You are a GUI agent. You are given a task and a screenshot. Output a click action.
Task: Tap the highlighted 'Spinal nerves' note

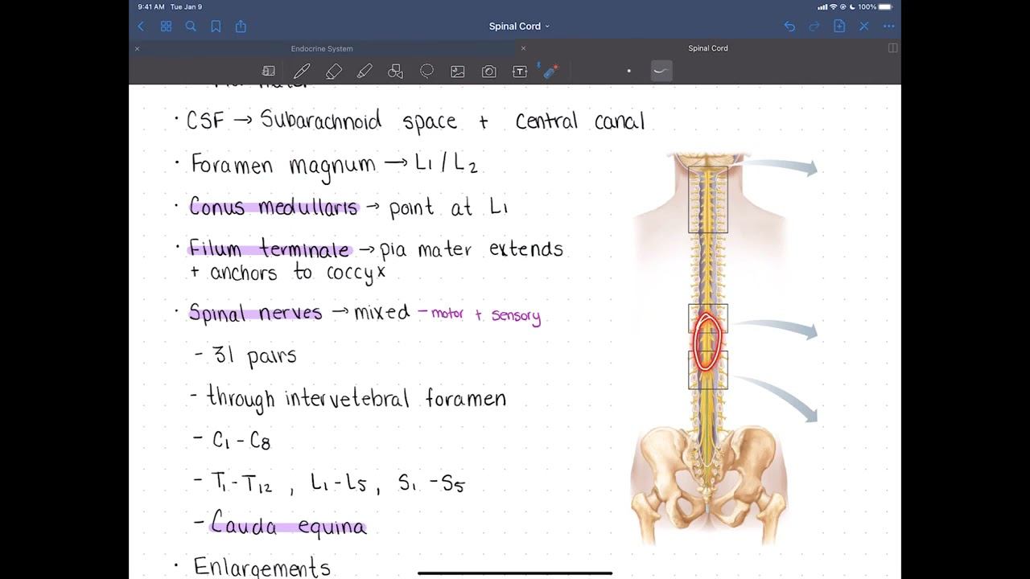pyautogui.click(x=255, y=312)
